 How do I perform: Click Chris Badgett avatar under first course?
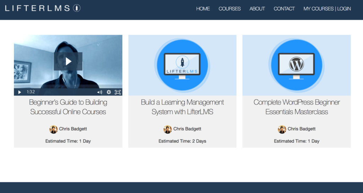(x=54, y=129)
